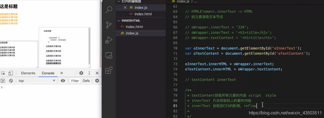Screen dimensions: 324x118
Task: Click line number 81 in the gutter
Action: [175, 106]
